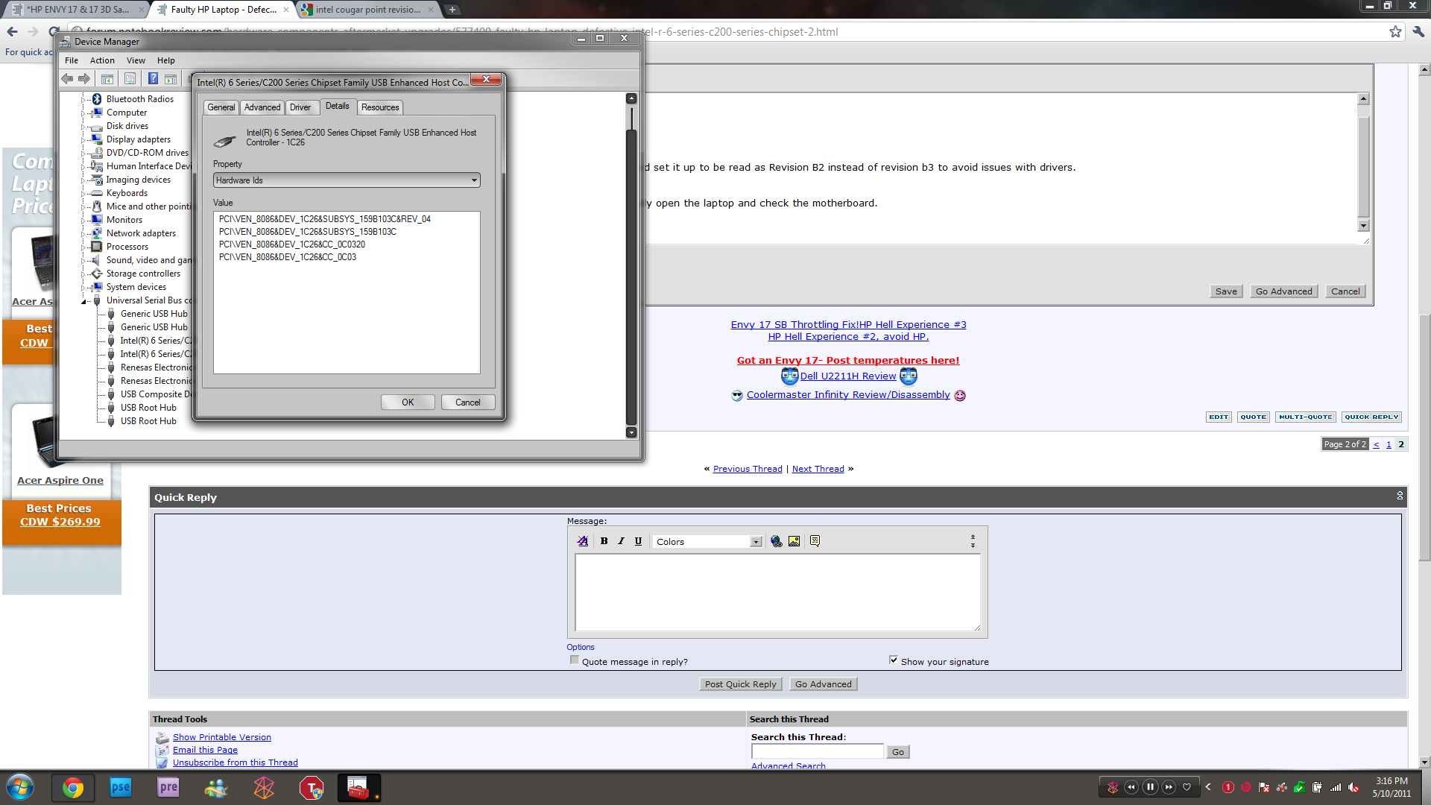Click the Device Manager tree scrollbar thumb
Screen dimensions: 1431x805
(631, 276)
